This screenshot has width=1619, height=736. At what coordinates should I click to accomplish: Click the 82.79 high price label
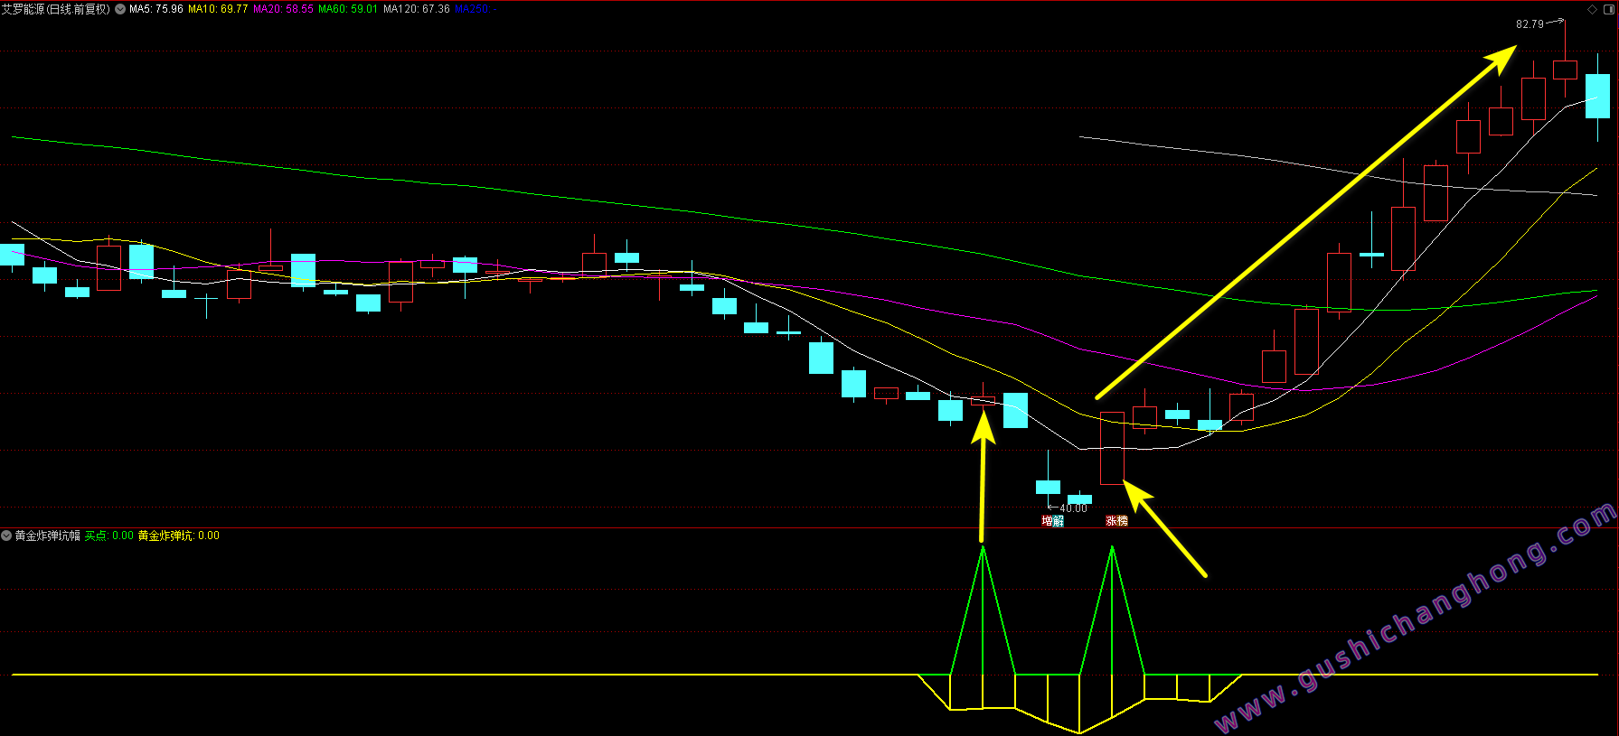[1530, 24]
